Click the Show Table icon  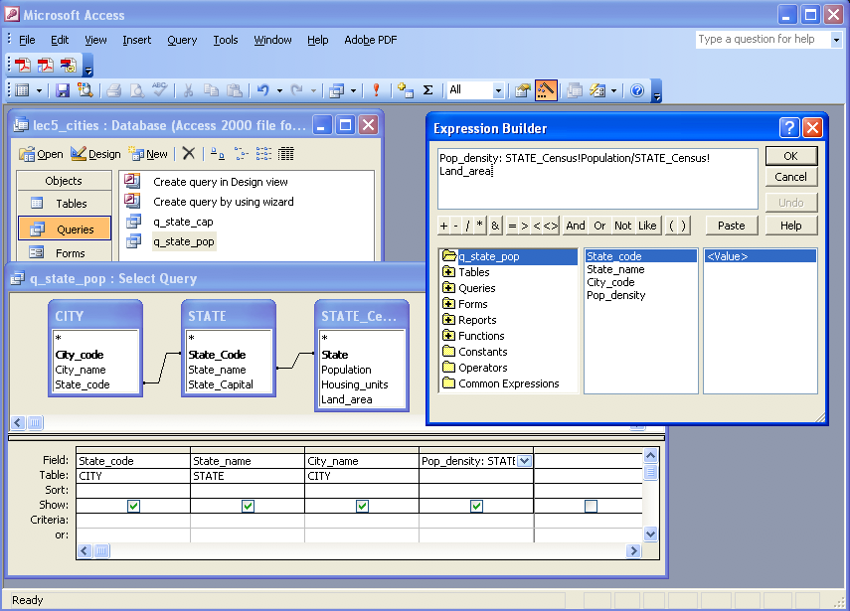405,90
